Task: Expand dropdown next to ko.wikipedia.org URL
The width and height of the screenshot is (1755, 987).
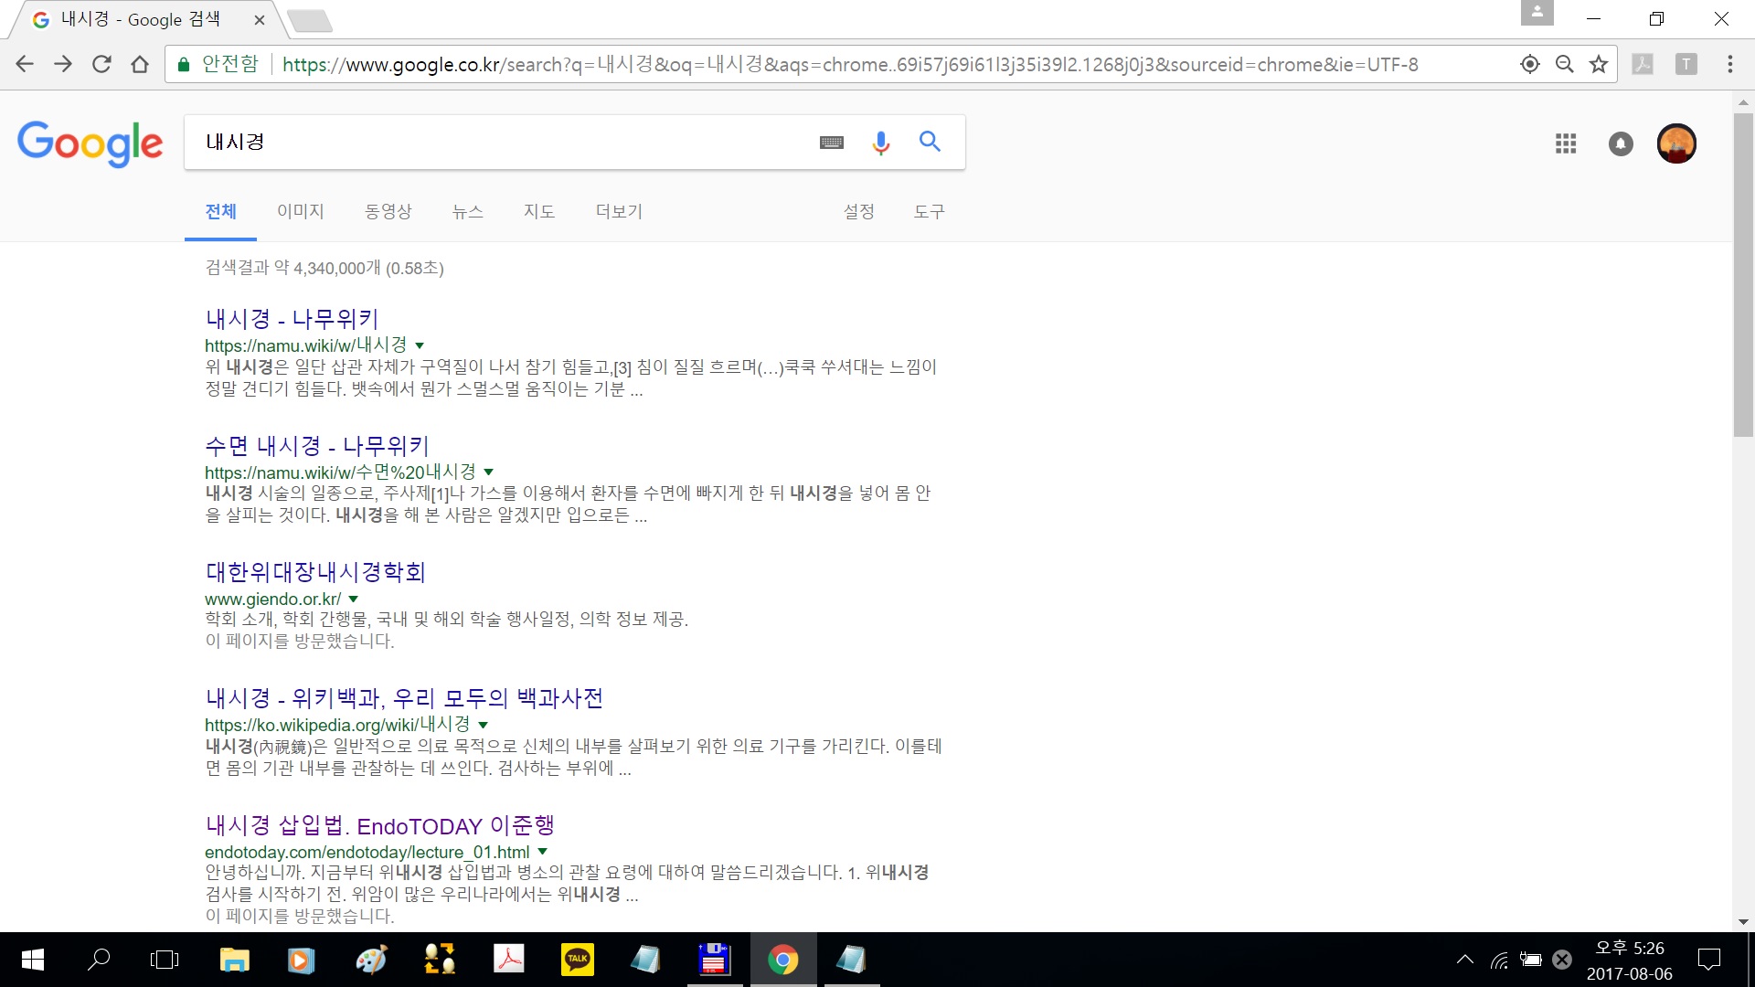Action: click(x=483, y=726)
